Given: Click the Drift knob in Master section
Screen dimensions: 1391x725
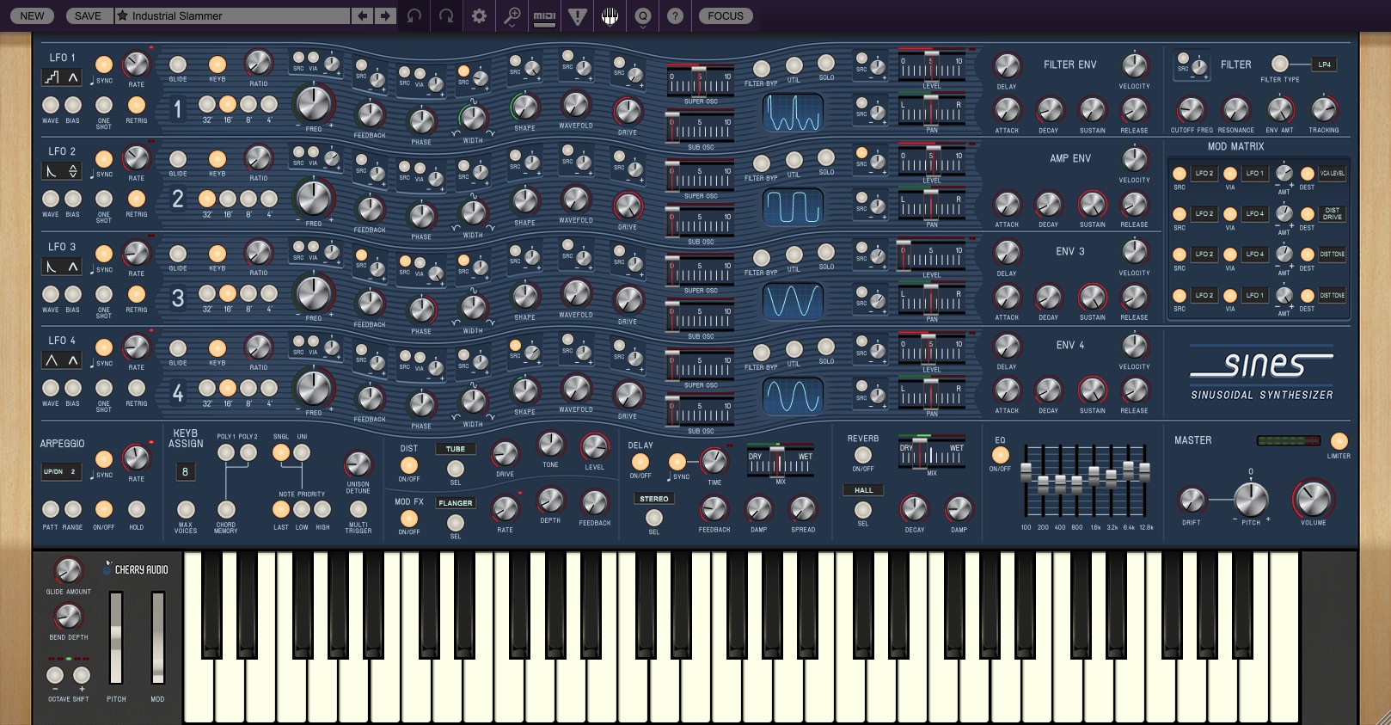Looking at the screenshot, I should point(1192,500).
